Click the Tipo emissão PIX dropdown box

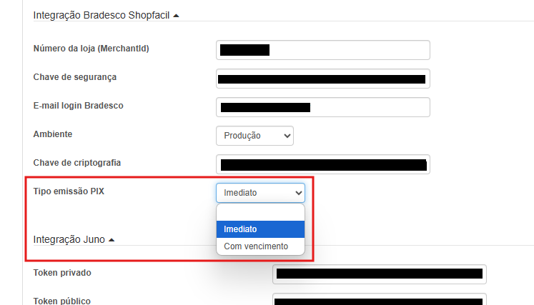pos(260,193)
